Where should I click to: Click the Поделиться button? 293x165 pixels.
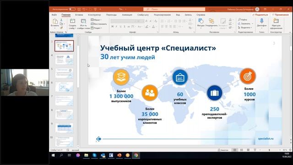(260, 15)
